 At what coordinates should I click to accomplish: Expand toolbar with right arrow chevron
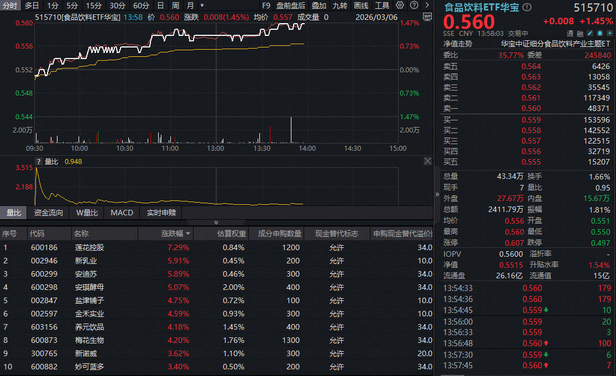click(426, 6)
